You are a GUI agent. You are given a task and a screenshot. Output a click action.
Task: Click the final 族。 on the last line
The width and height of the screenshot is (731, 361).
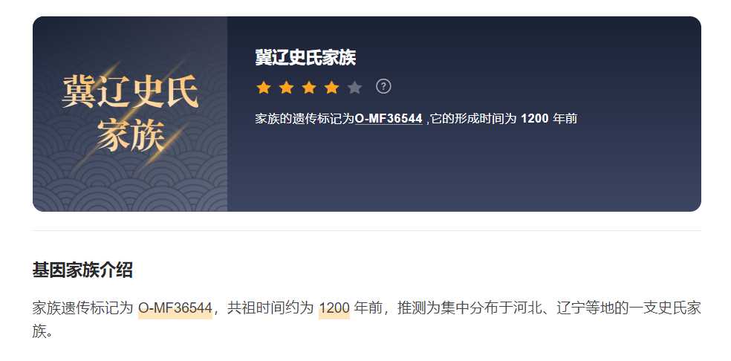[x=43, y=331]
